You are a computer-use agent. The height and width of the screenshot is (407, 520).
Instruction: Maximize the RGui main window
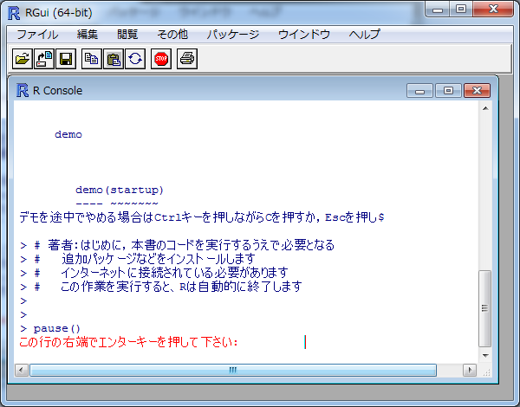(461, 9)
